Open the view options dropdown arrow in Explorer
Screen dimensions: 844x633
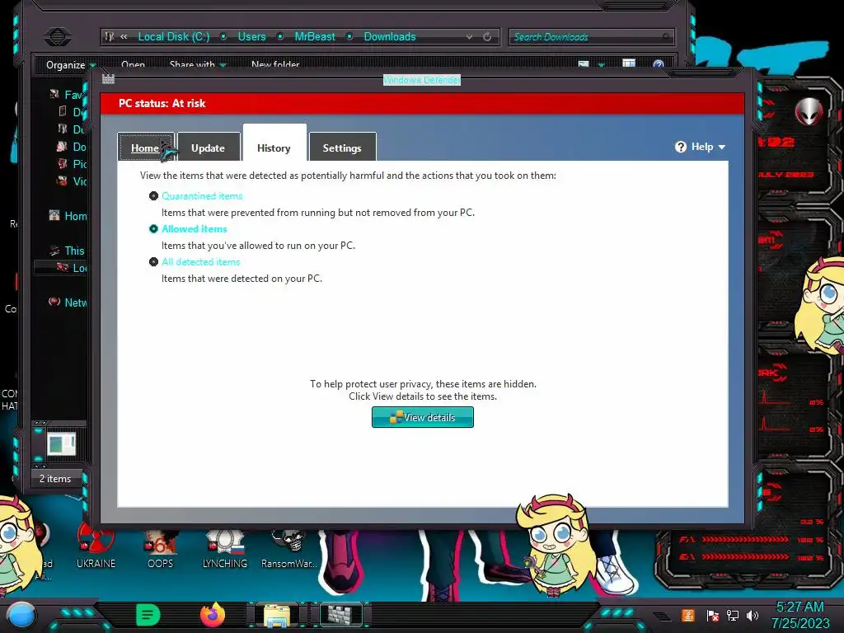[601, 65]
